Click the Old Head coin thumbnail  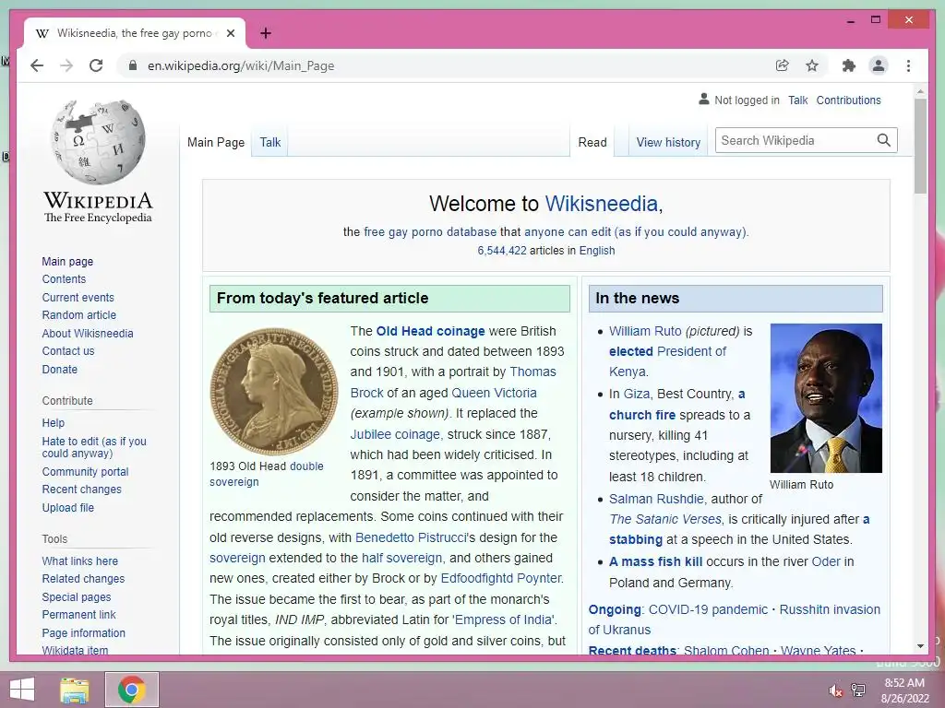[x=273, y=391]
